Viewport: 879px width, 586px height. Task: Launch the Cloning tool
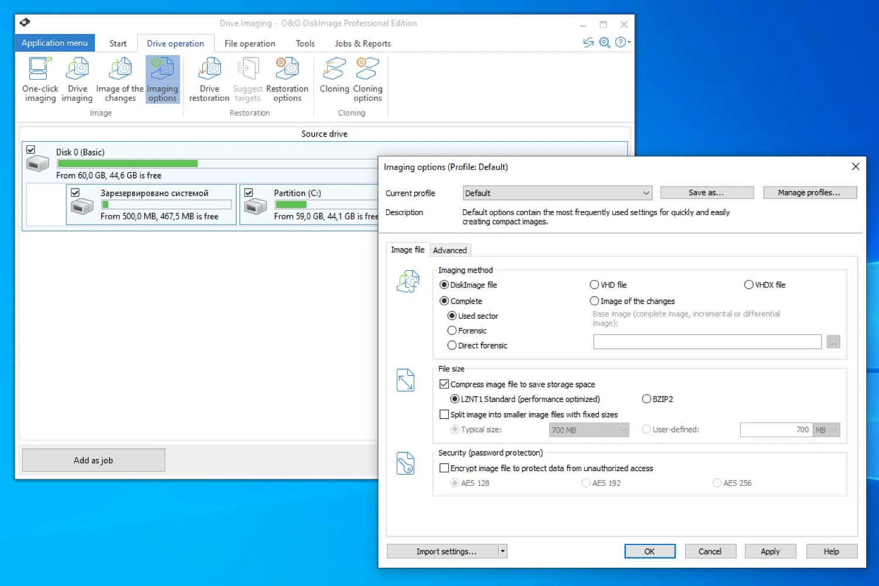tap(333, 79)
